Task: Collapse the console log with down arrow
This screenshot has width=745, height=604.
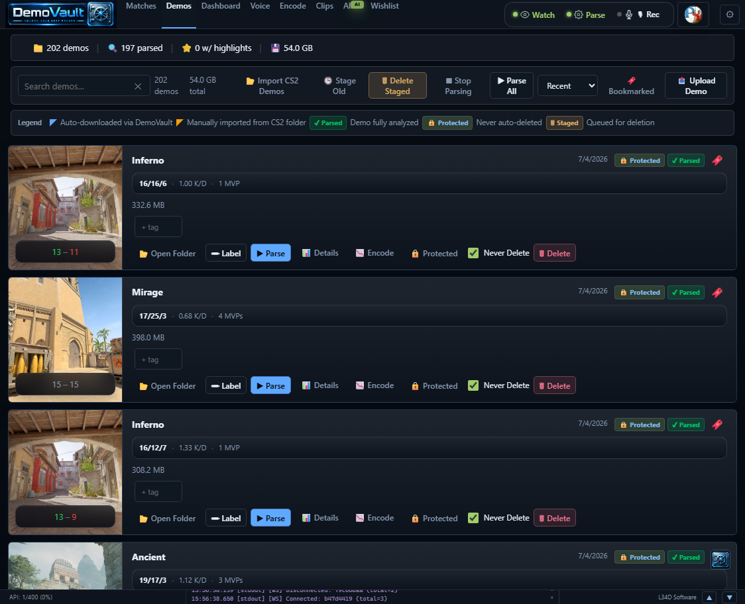Action: click(x=729, y=597)
